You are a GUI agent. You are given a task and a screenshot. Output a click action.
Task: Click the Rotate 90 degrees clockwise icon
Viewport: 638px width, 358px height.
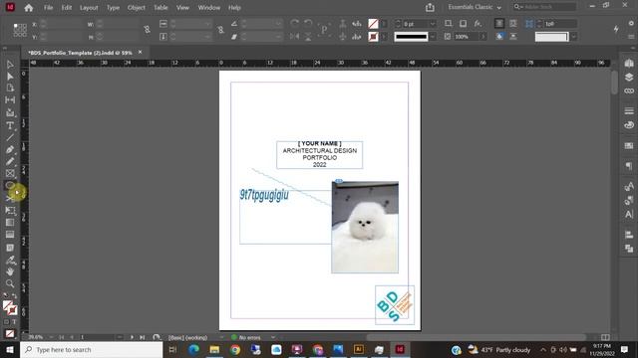295,24
